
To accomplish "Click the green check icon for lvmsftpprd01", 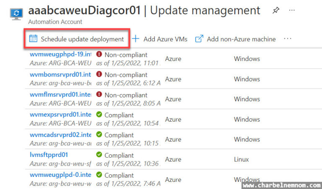I will [x=99, y=154].
